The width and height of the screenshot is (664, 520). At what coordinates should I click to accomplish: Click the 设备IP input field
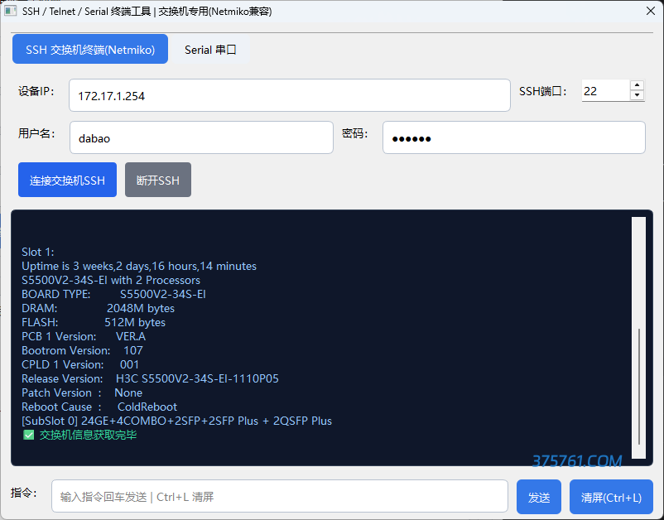290,95
